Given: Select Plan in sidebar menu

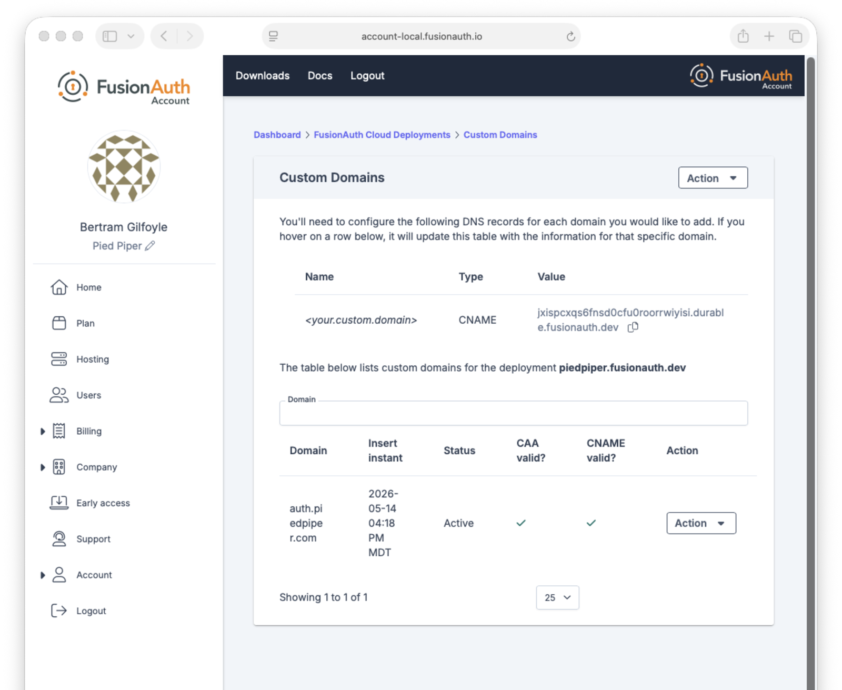Looking at the screenshot, I should click(85, 323).
